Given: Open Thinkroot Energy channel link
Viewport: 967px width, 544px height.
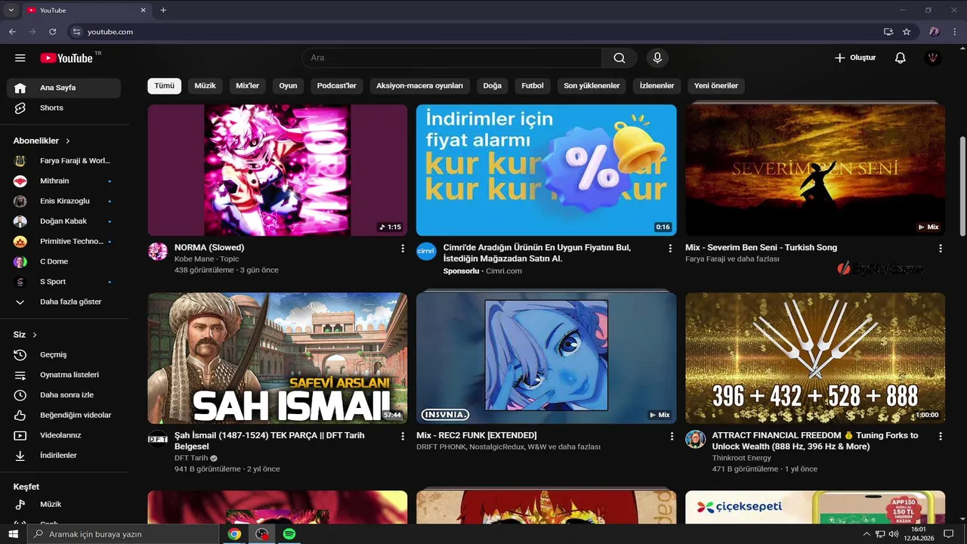Looking at the screenshot, I should click(x=741, y=458).
